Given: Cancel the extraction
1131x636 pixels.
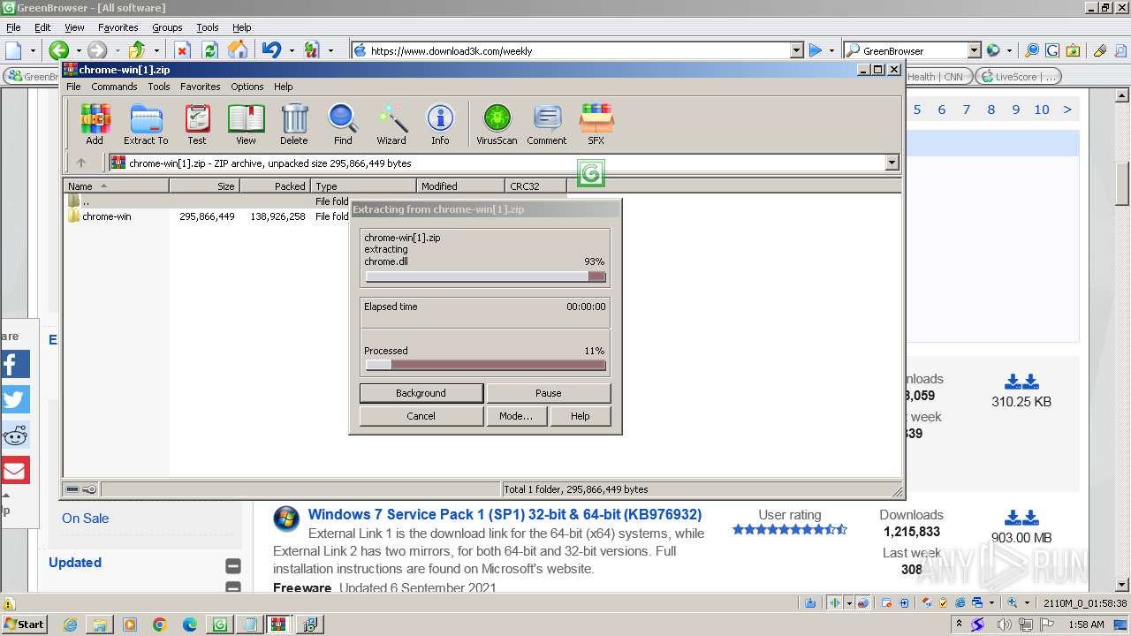Looking at the screenshot, I should click(x=421, y=416).
